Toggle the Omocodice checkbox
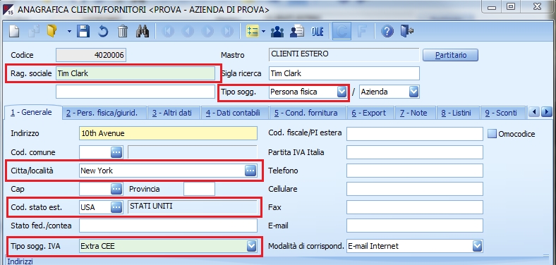Screen dimensions: 556x265 [x=492, y=134]
